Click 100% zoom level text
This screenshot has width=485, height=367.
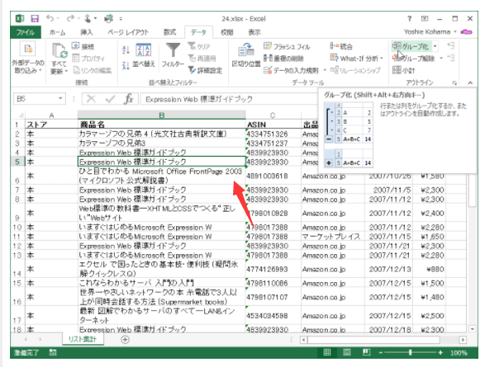tap(459, 352)
